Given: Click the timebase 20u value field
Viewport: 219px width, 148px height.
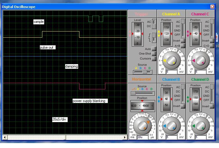Looking at the screenshot, I should [143, 137].
